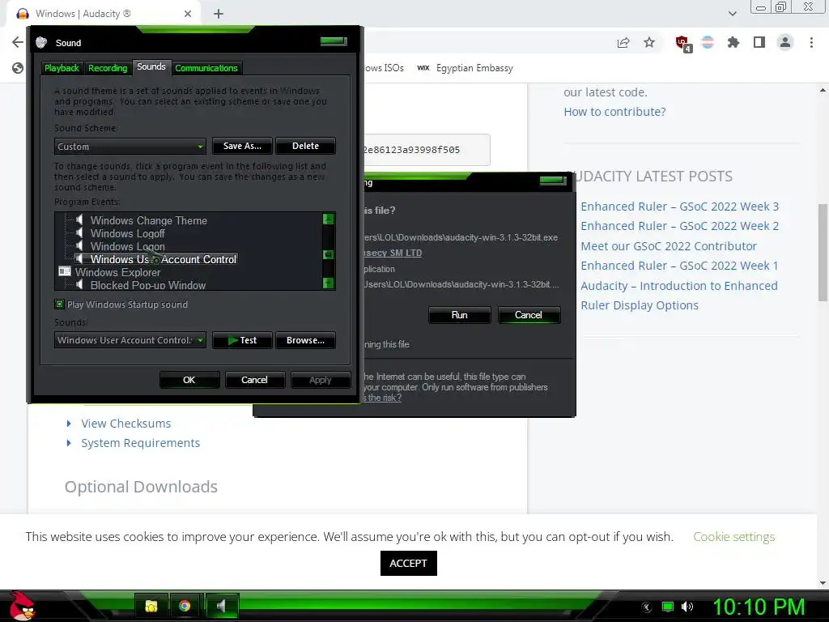The height and width of the screenshot is (622, 829).
Task: Bookmark this page with star icon
Action: [x=649, y=42]
